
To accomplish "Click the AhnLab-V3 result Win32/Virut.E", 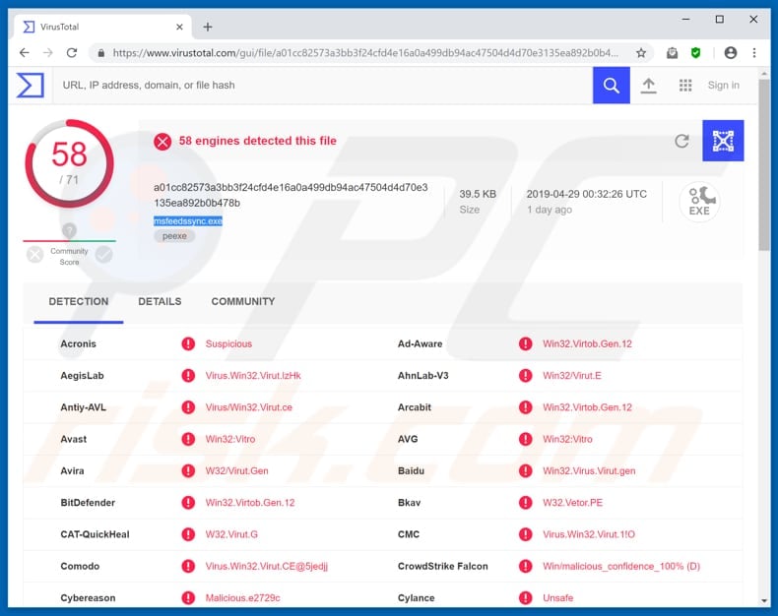I will pyautogui.click(x=571, y=376).
